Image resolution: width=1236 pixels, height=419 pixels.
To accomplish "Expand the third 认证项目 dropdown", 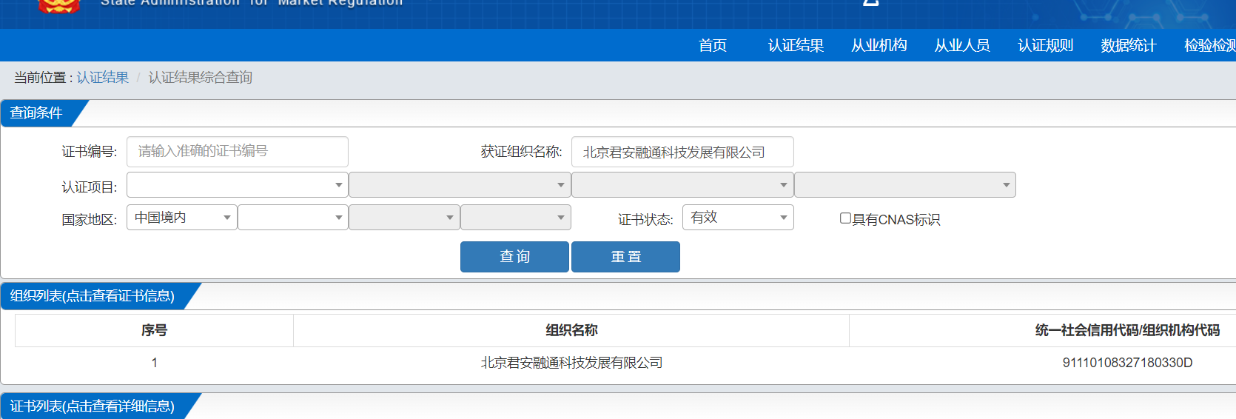I will (x=682, y=185).
